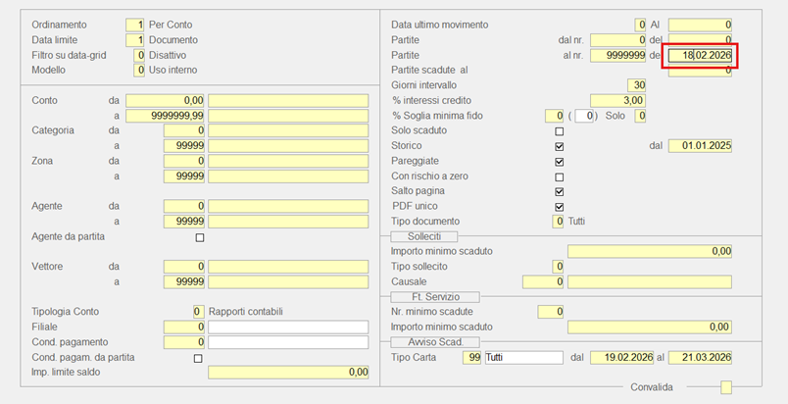This screenshot has height=404, width=788.
Task: Select the Data limite code field
Action: pos(135,39)
